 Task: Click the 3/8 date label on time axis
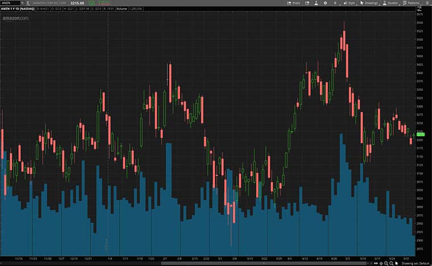(x=234, y=259)
